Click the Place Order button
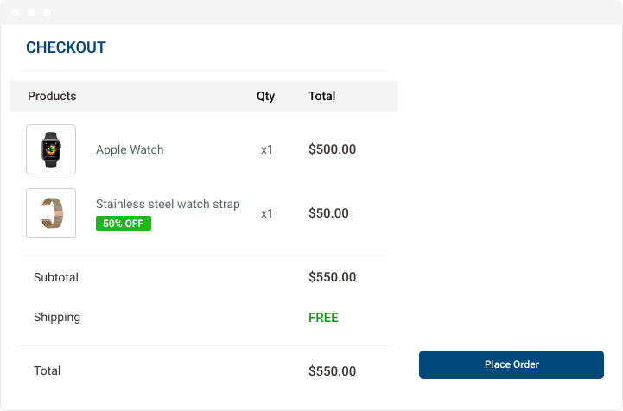 tap(512, 364)
